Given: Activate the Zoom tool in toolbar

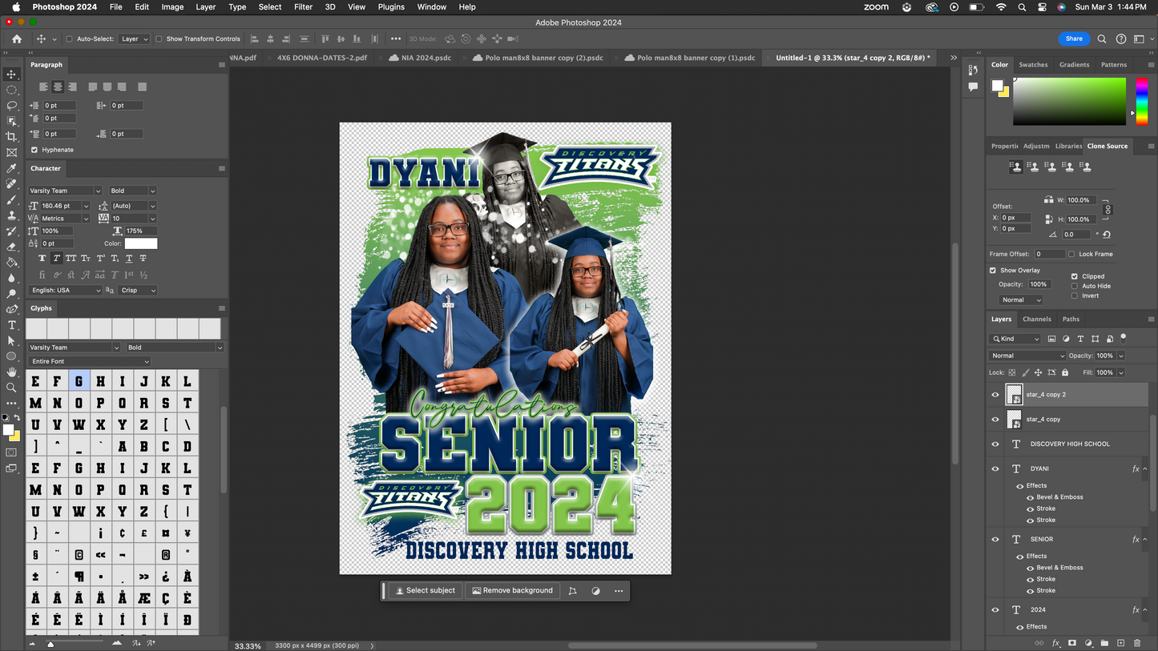Looking at the screenshot, I should [x=11, y=388].
